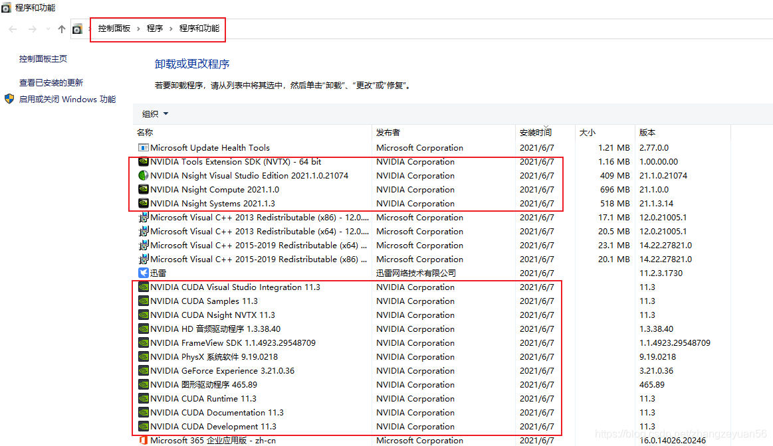The image size is (773, 446).
Task: Click the NVIDIA PhysX 系统软件 icon
Action: tap(144, 357)
